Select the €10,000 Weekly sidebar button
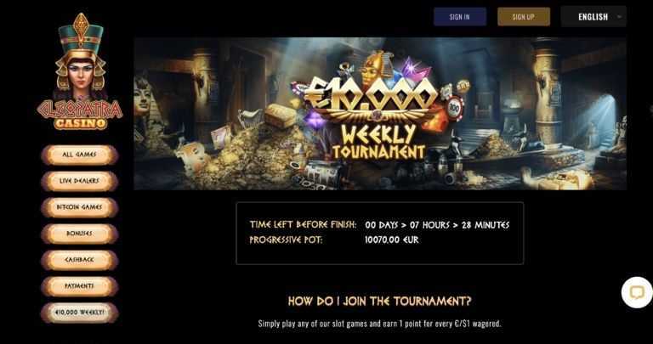 [80, 313]
